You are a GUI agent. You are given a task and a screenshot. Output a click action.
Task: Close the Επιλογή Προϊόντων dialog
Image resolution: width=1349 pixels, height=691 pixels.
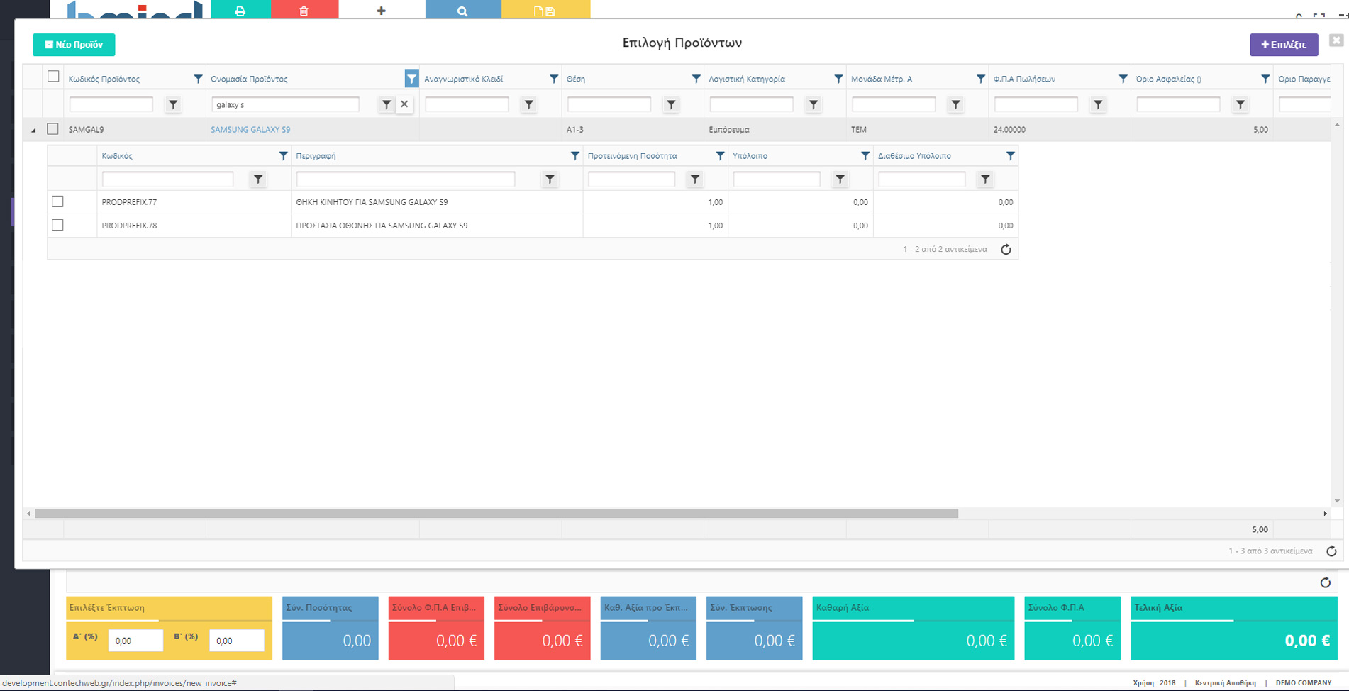(1336, 40)
